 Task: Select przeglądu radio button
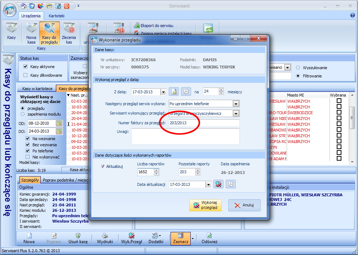coord(22,108)
